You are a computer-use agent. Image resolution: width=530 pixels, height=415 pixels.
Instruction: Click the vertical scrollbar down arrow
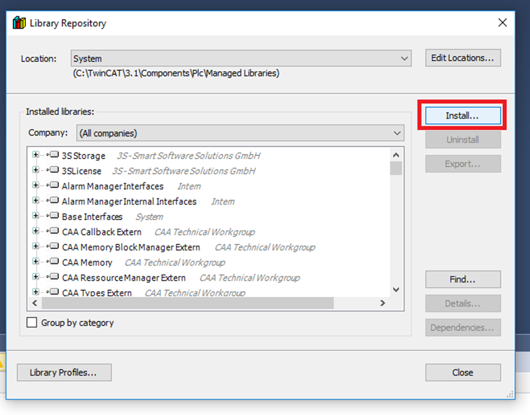[x=396, y=289]
